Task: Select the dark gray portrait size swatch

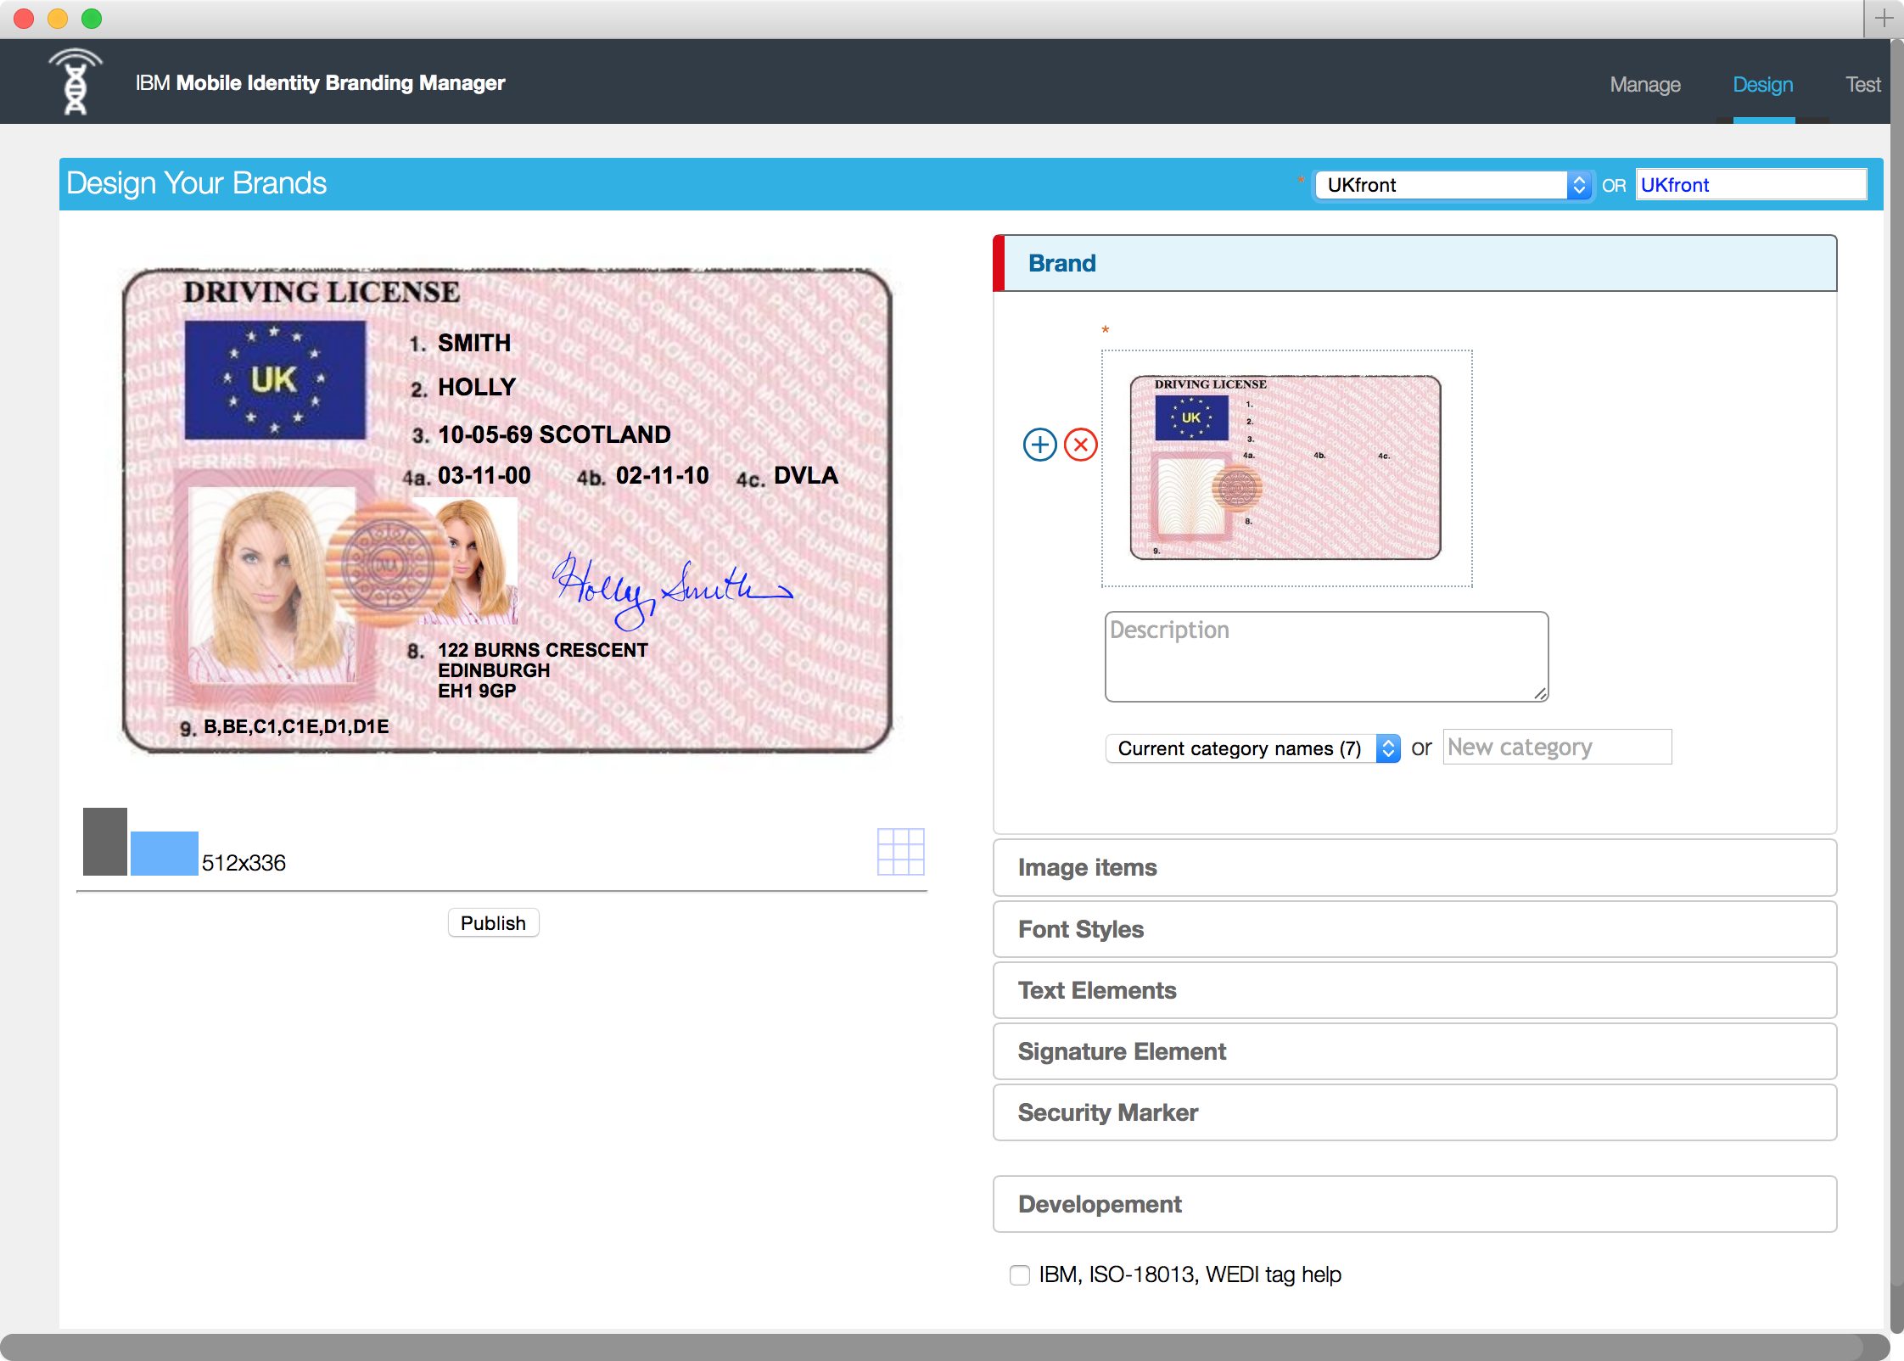Action: (x=105, y=841)
